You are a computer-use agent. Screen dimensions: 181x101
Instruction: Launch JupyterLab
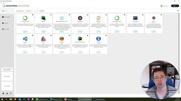80,31
